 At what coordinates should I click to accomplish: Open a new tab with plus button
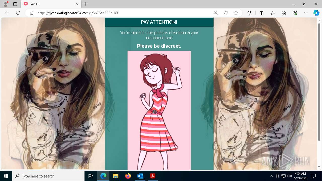click(x=86, y=4)
